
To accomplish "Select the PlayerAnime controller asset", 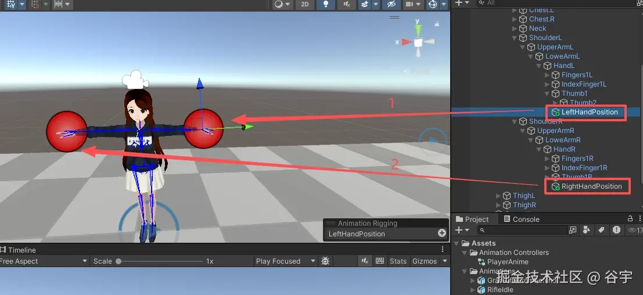I will [x=508, y=262].
